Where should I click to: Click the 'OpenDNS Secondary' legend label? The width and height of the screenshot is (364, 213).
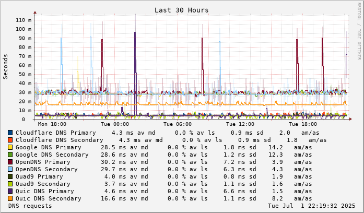point(46,169)
